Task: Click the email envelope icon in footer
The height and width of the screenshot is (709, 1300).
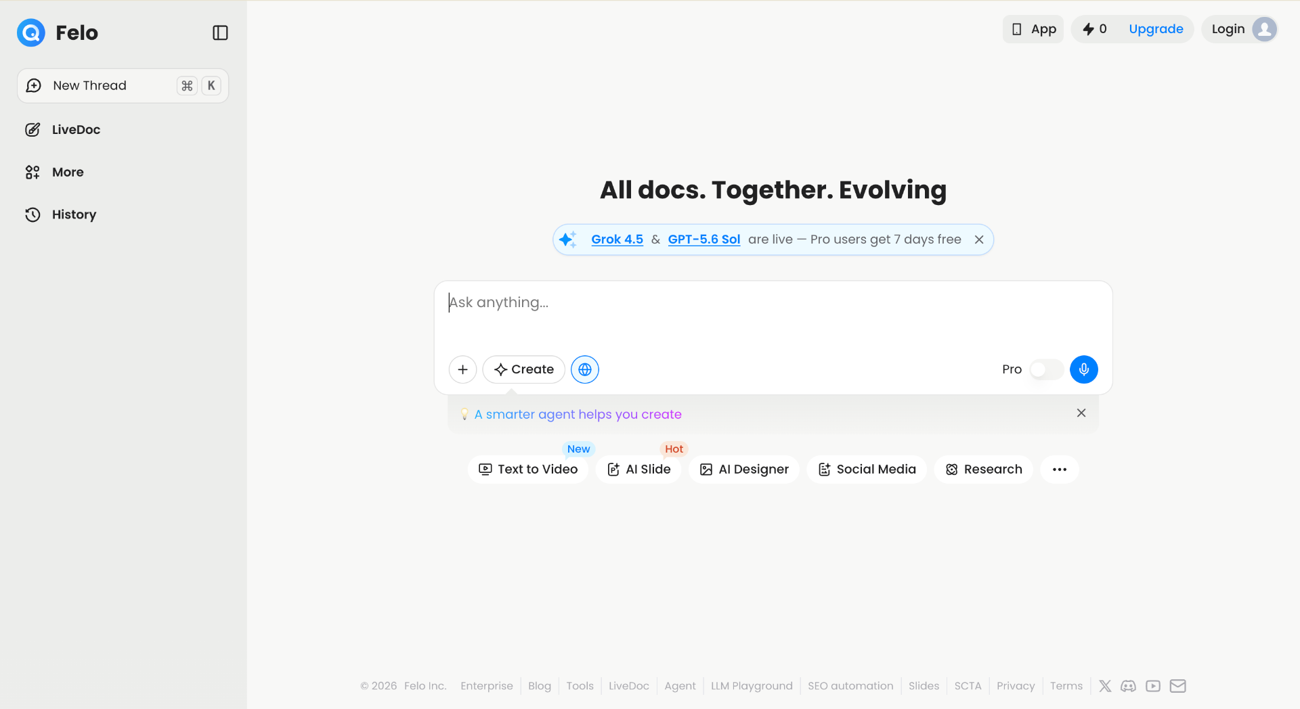Action: 1178,686
